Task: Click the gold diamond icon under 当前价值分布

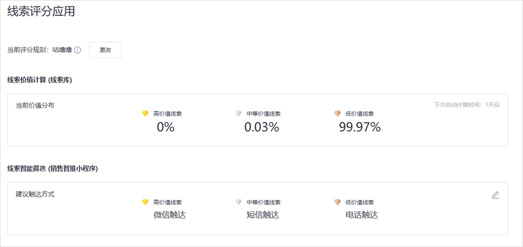Action: [x=145, y=114]
